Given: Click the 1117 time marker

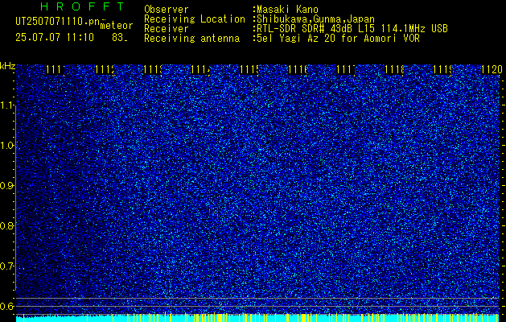Looking at the screenshot, I should pyautogui.click(x=346, y=69).
